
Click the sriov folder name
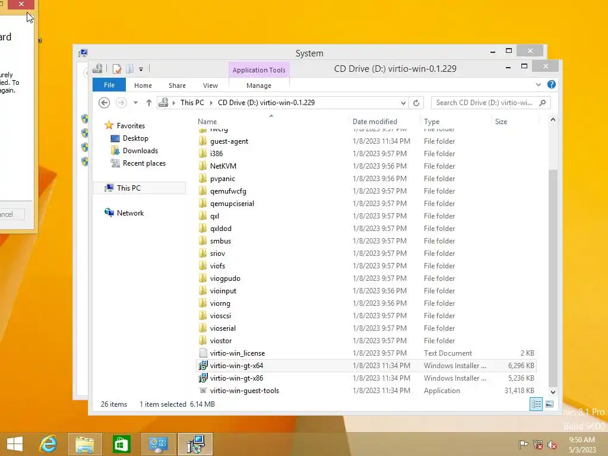click(217, 253)
